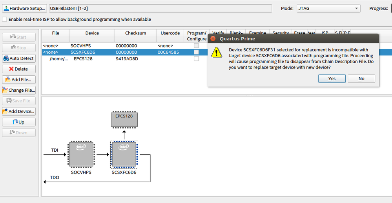Toggle Program/Configure for 5CSXFC6D6 row
The height and width of the screenshot is (203, 392).
(x=196, y=52)
